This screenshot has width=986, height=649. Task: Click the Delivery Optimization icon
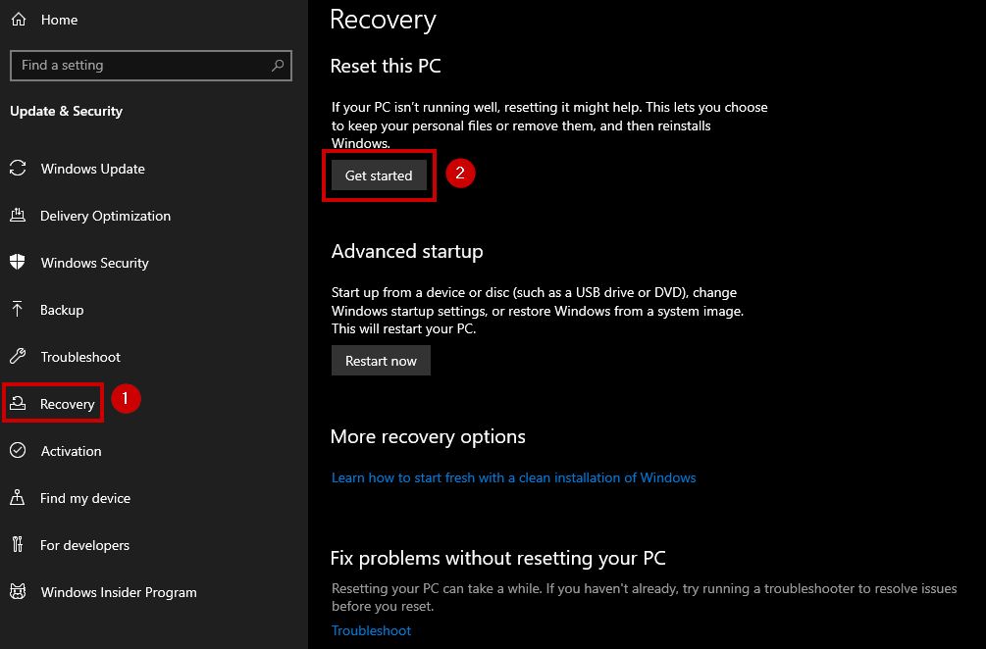pos(18,216)
